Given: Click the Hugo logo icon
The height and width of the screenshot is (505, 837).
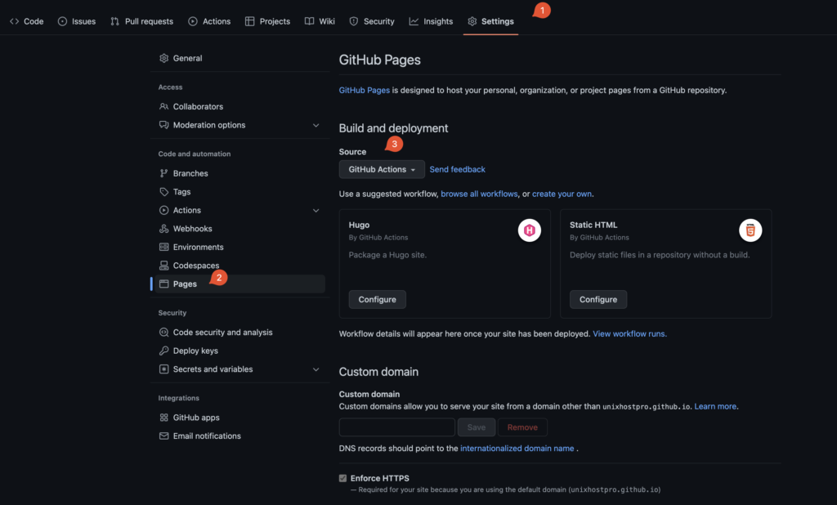Looking at the screenshot, I should [530, 230].
